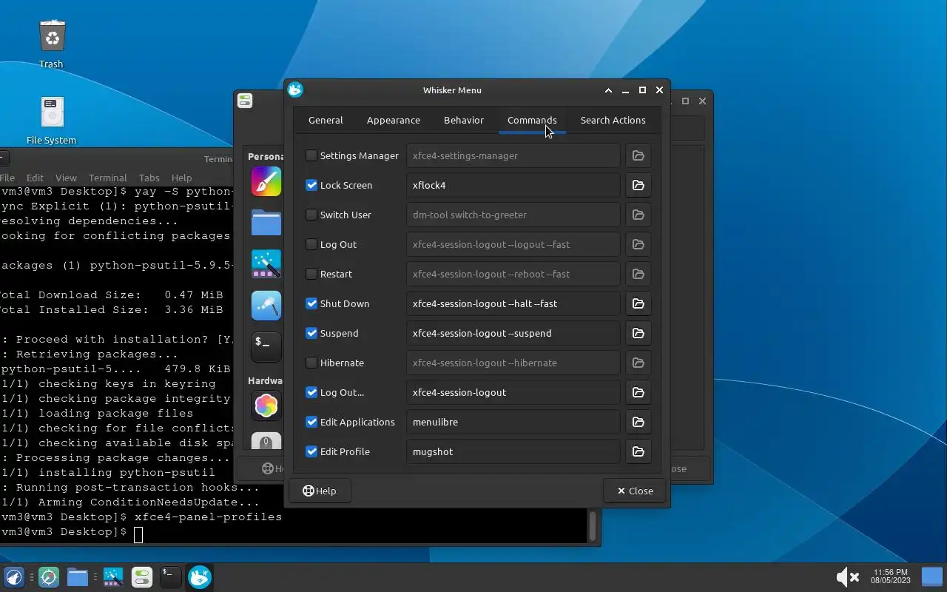Click blue folder icon in Settings window
947x592 pixels.
click(266, 222)
